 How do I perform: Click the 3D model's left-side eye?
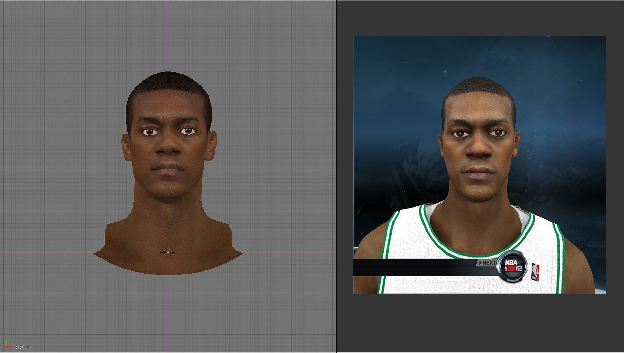point(150,132)
